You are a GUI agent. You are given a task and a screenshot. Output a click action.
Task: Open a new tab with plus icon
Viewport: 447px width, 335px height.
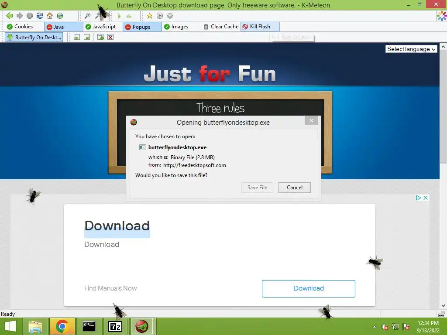click(100, 37)
